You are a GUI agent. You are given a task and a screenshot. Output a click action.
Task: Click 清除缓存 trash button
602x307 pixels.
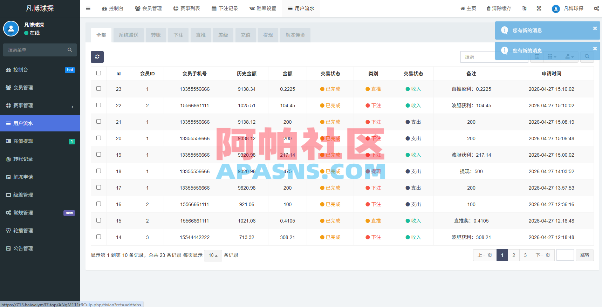499,8
